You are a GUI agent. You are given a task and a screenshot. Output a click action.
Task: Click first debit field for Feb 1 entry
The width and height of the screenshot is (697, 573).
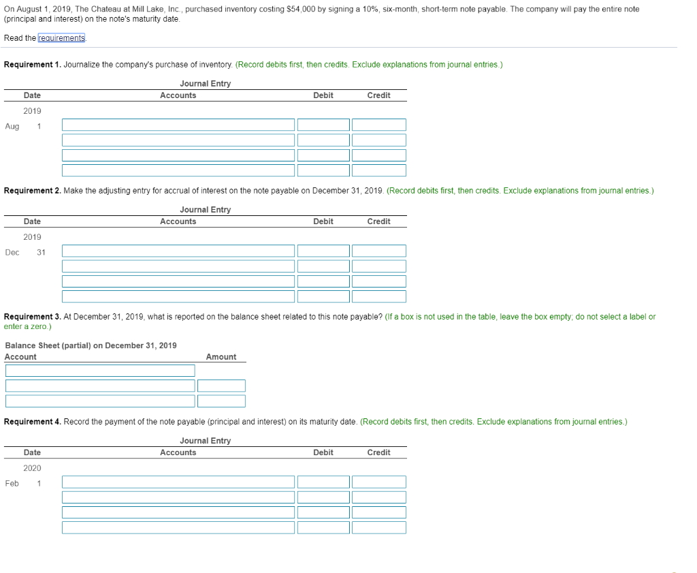323,482
